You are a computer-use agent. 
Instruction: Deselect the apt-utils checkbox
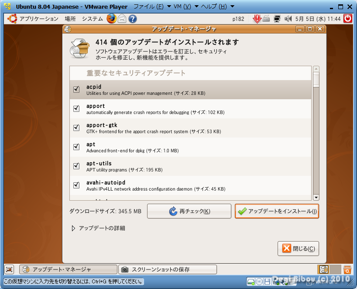[x=76, y=166]
